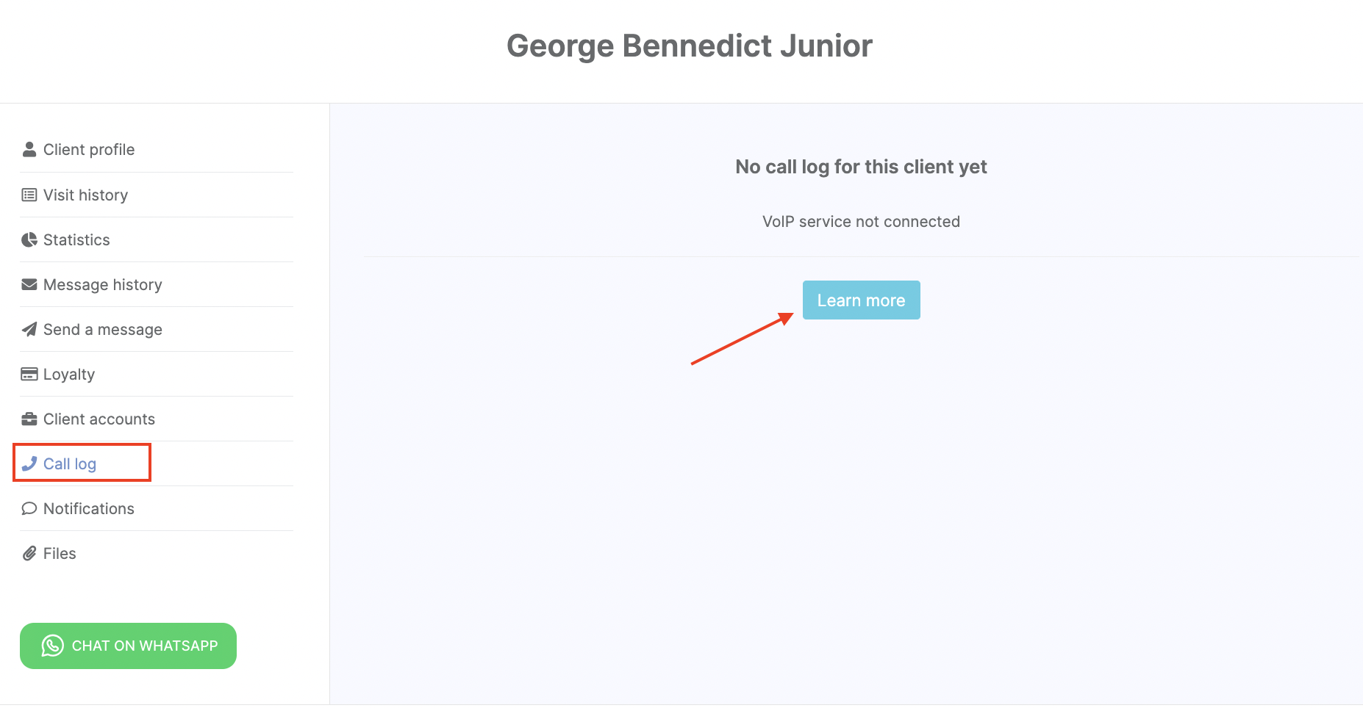
Task: Click the Notifications speech bubble icon
Action: click(29, 509)
